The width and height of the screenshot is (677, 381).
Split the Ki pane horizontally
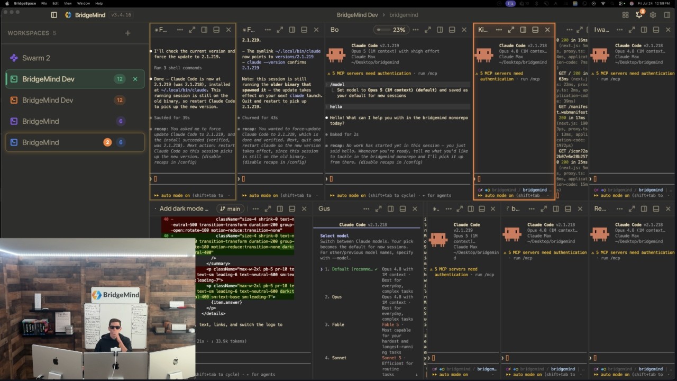[x=535, y=30]
